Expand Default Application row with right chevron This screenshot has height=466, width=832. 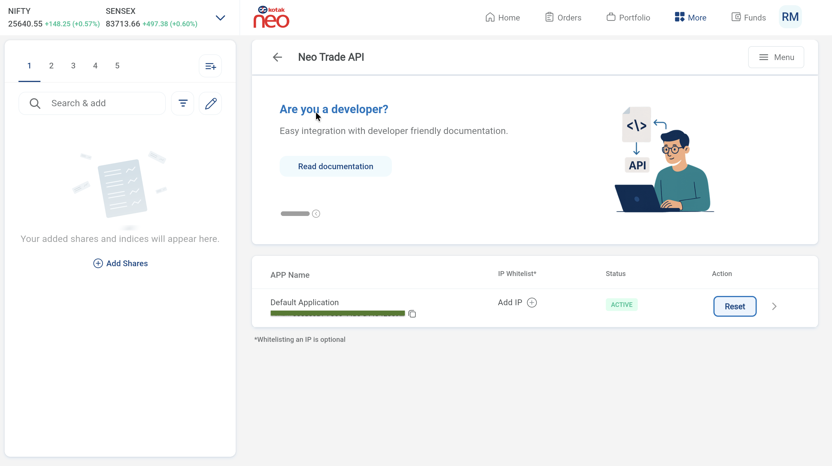point(774,306)
